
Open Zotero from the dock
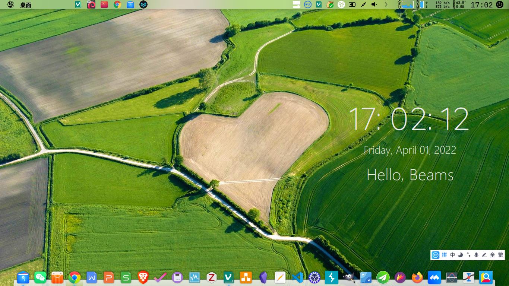(211, 277)
